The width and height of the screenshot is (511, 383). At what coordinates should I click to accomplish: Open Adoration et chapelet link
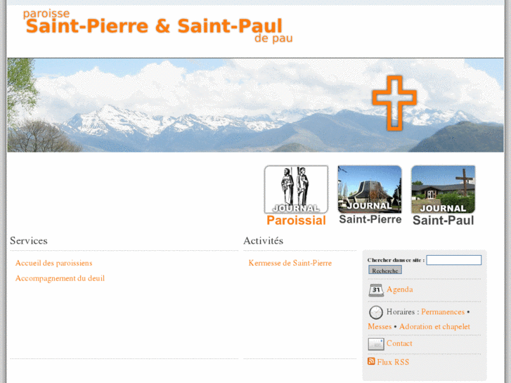pyautogui.click(x=434, y=327)
